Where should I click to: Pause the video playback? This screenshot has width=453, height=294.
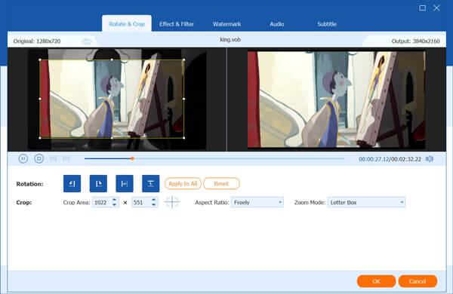click(x=23, y=159)
